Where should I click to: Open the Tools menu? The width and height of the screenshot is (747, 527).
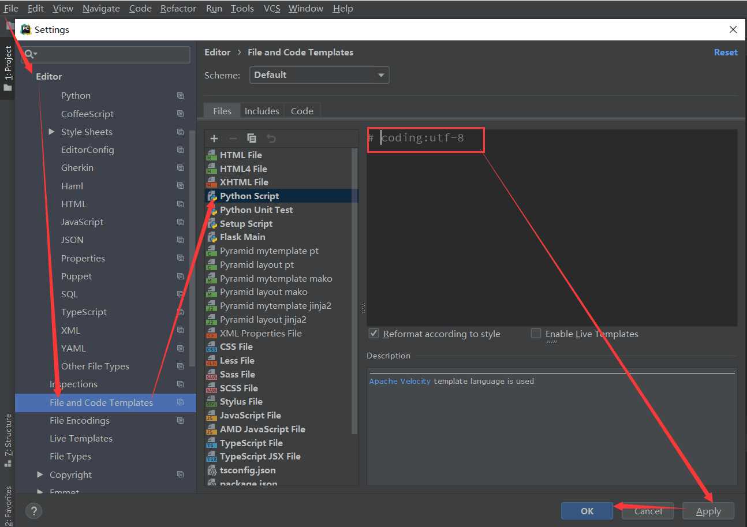click(x=242, y=9)
